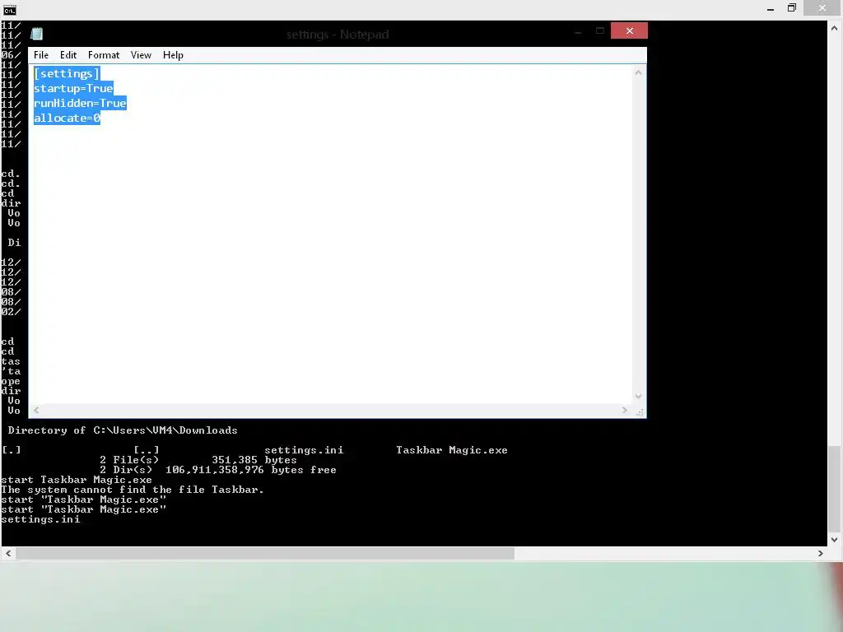843x632 pixels.
Task: Maximize the settings Notepad window
Action: coord(600,30)
